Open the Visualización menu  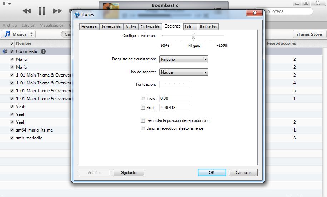click(52, 25)
